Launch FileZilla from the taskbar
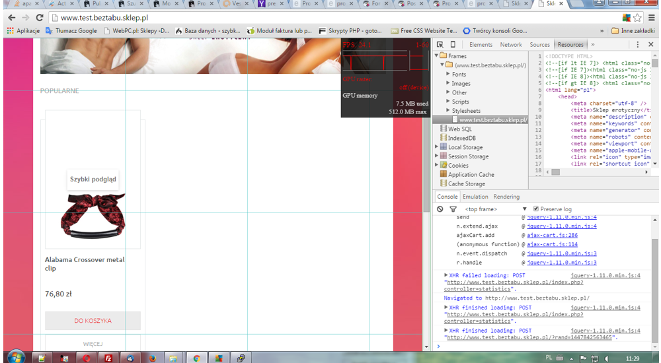This screenshot has height=363, width=661. pos(108,358)
